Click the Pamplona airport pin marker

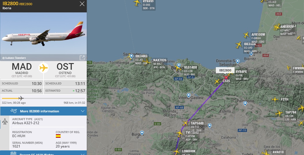tap(245, 103)
